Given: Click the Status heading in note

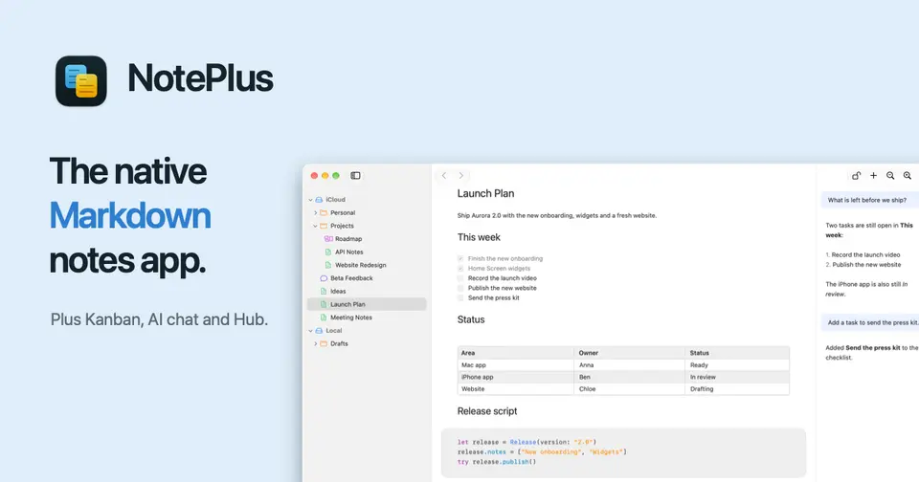Looking at the screenshot, I should tap(471, 319).
